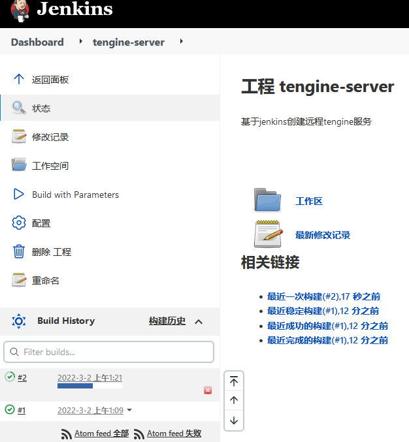
Task: Expand the arrow after Dashboard breadcrumb
Action: [80, 41]
